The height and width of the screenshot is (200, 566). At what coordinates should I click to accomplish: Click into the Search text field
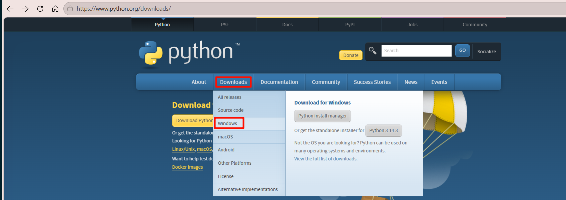(416, 51)
